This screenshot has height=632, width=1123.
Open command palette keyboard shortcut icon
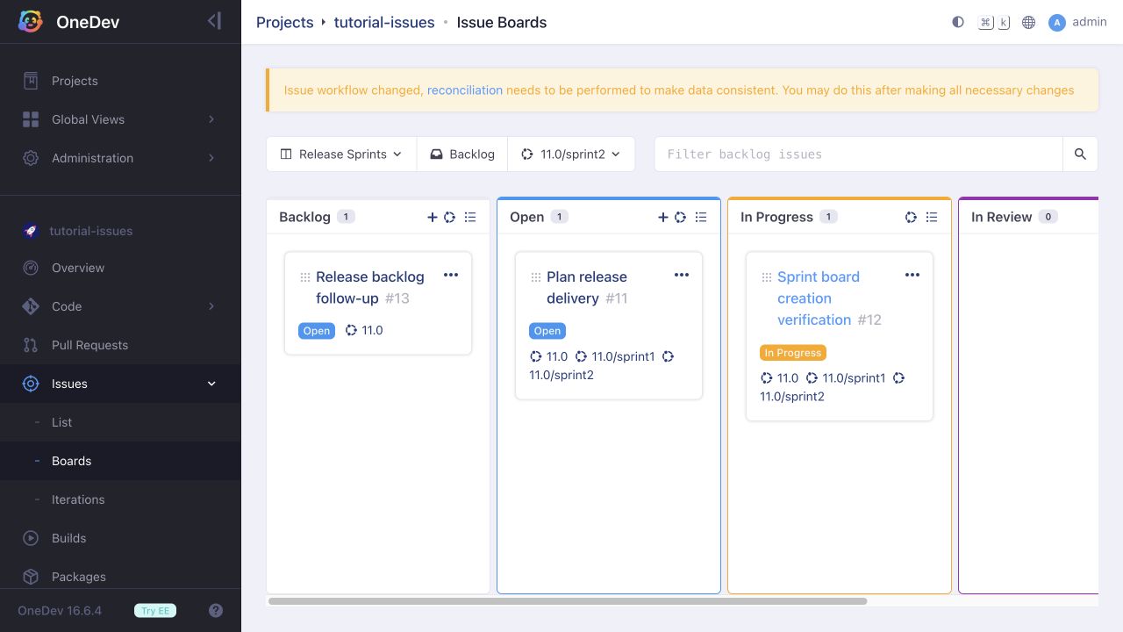994,22
